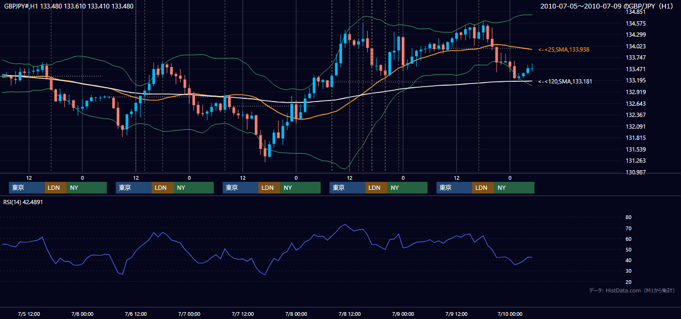The image size is (681, 319).
Task: Click price axis value 133.747
Action: 636,57
